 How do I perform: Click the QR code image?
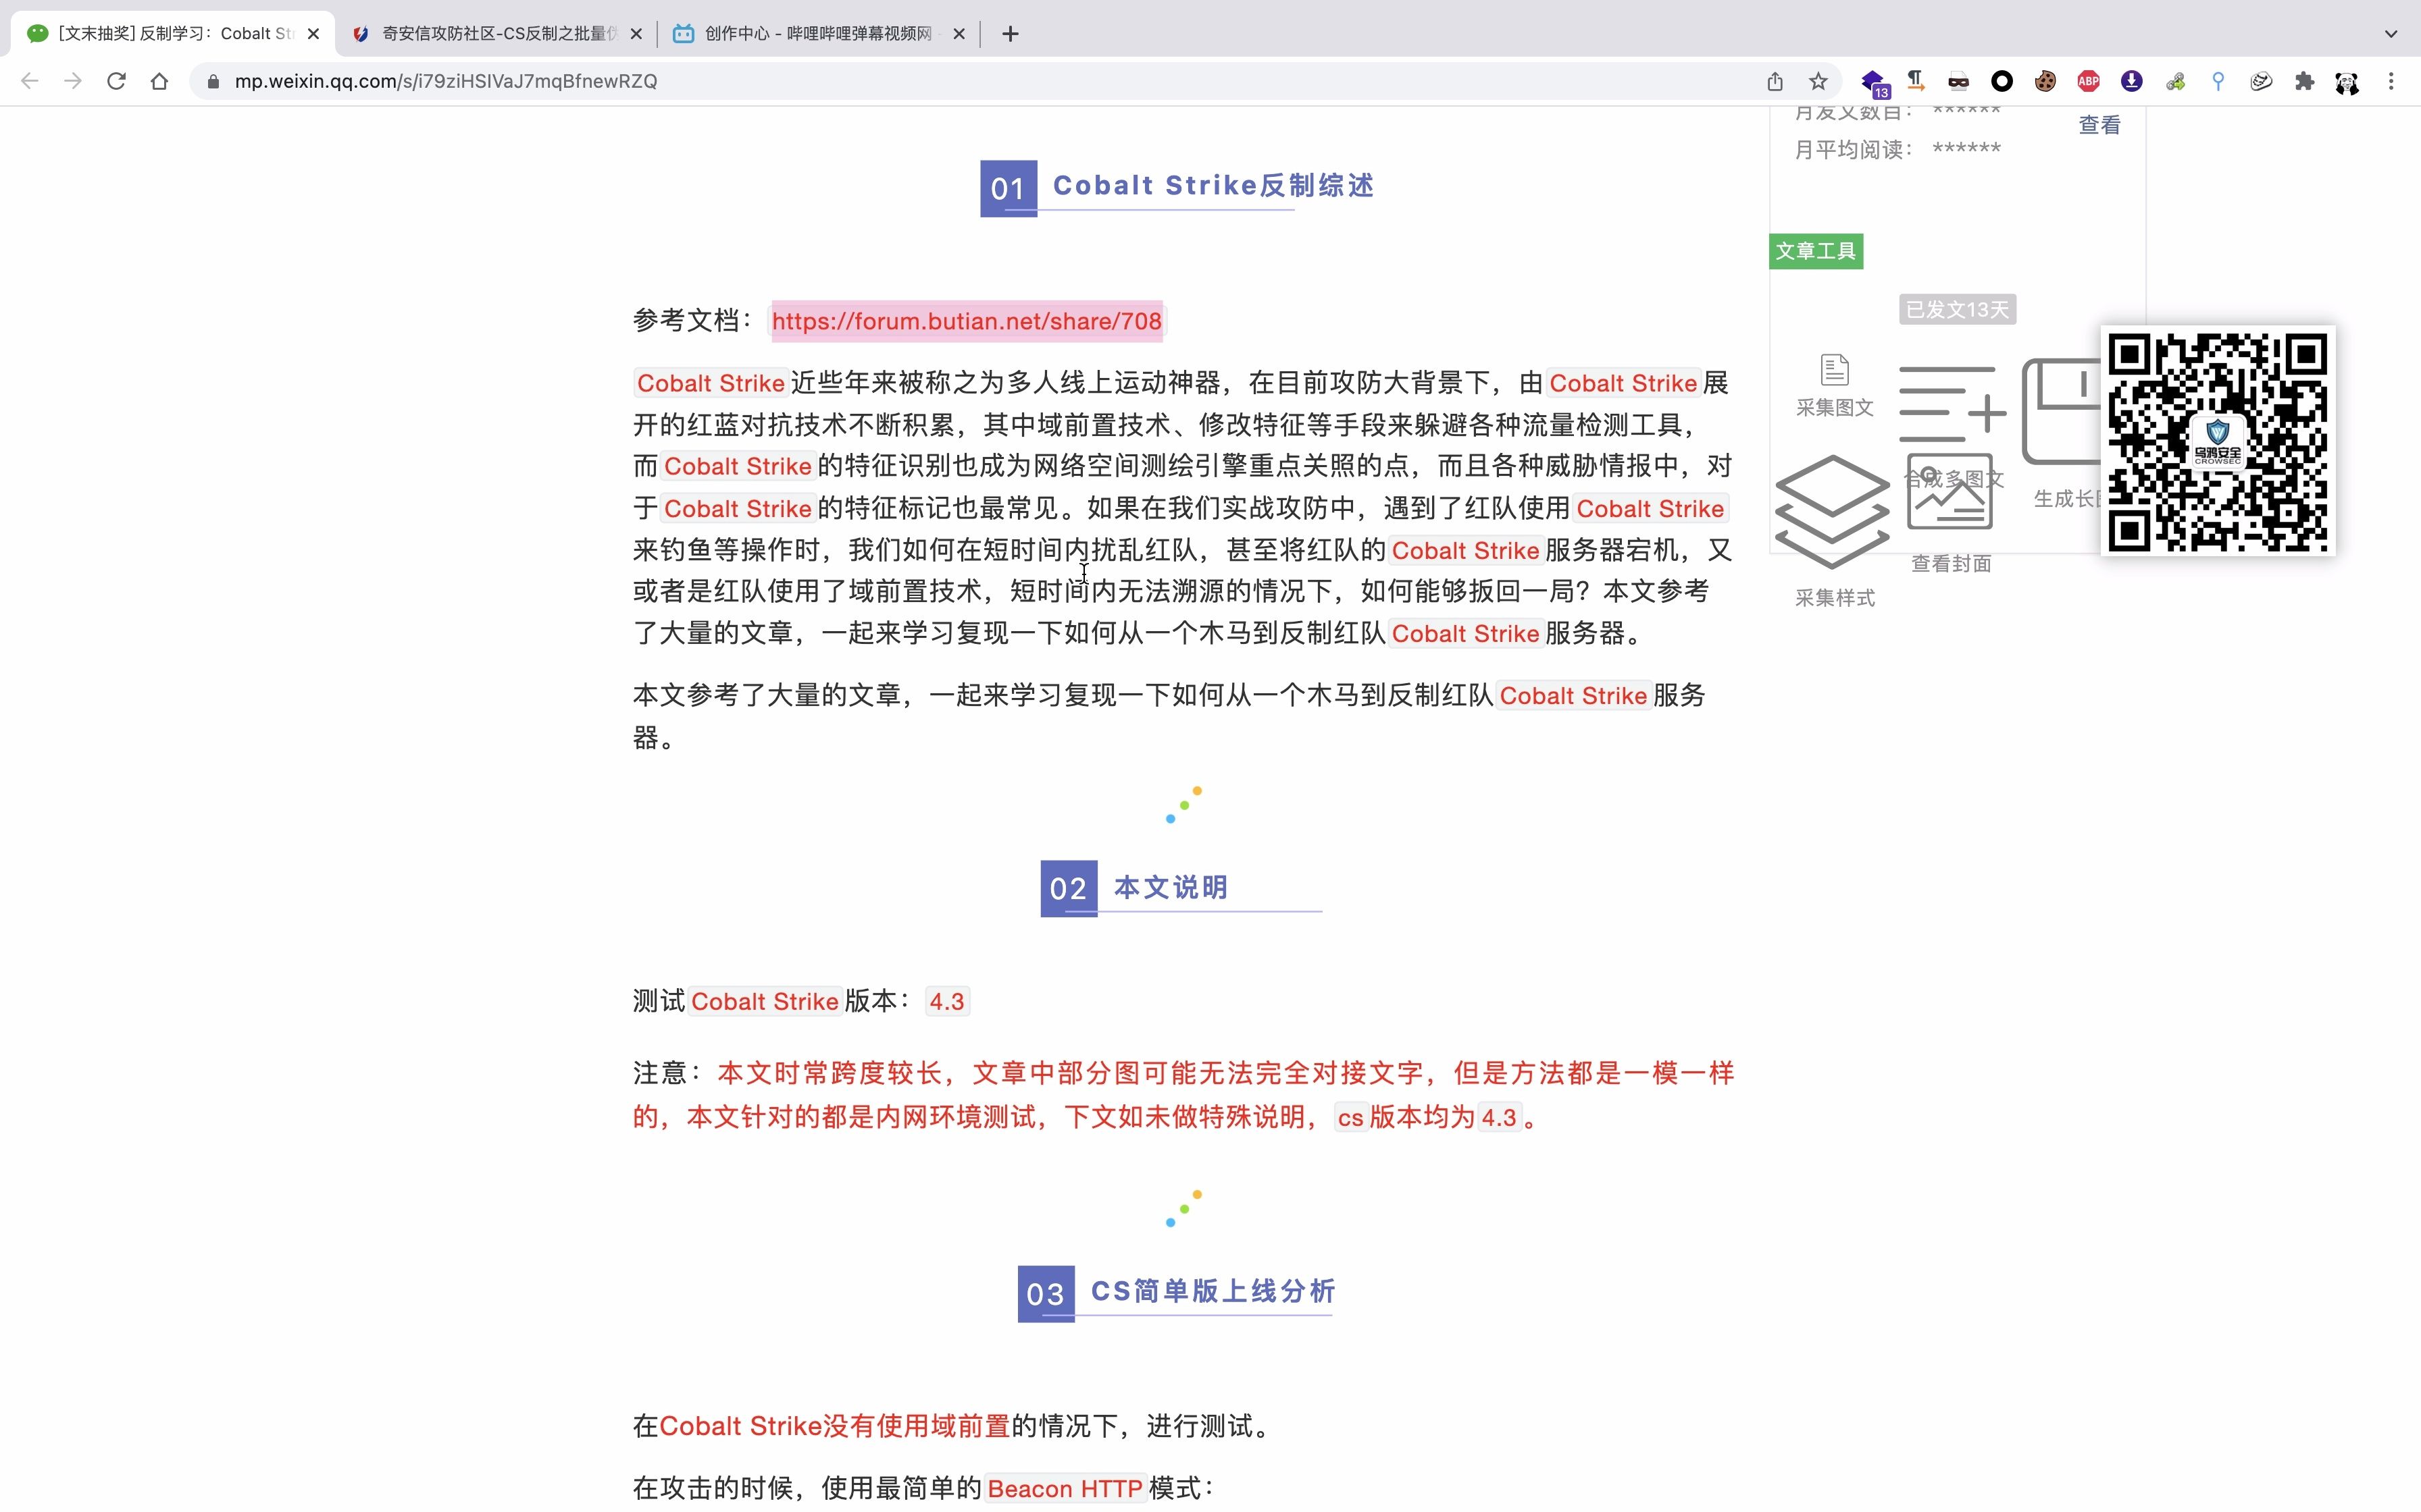click(2218, 441)
